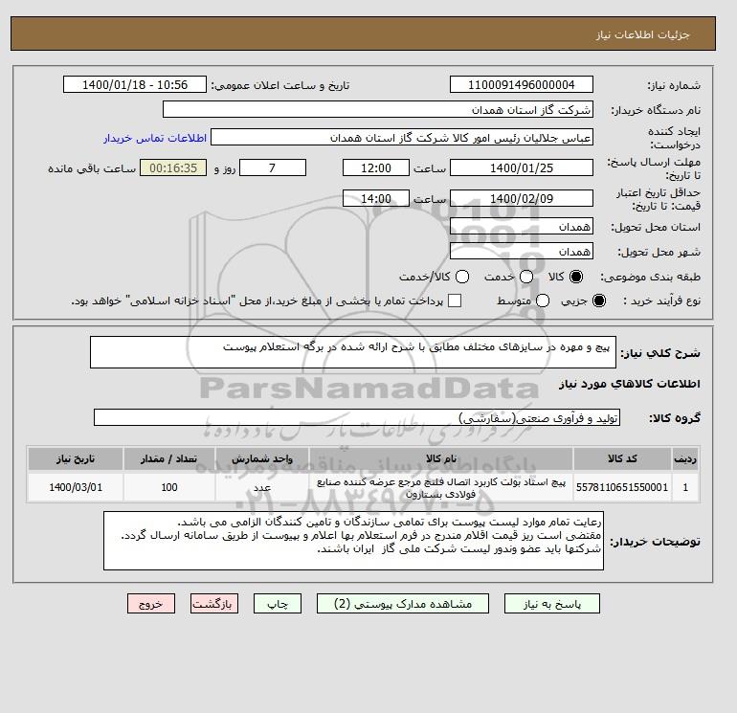Click the need number field 1100091496000004
Viewport: 737px width, 713px height.
(x=522, y=84)
